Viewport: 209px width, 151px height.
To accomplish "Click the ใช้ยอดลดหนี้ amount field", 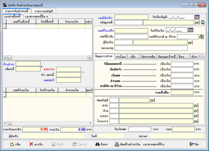I will point(182,64).
